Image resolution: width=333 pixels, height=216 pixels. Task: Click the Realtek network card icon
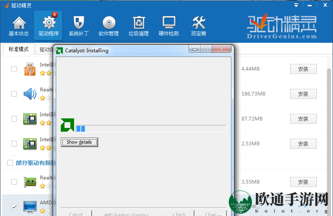30,182
